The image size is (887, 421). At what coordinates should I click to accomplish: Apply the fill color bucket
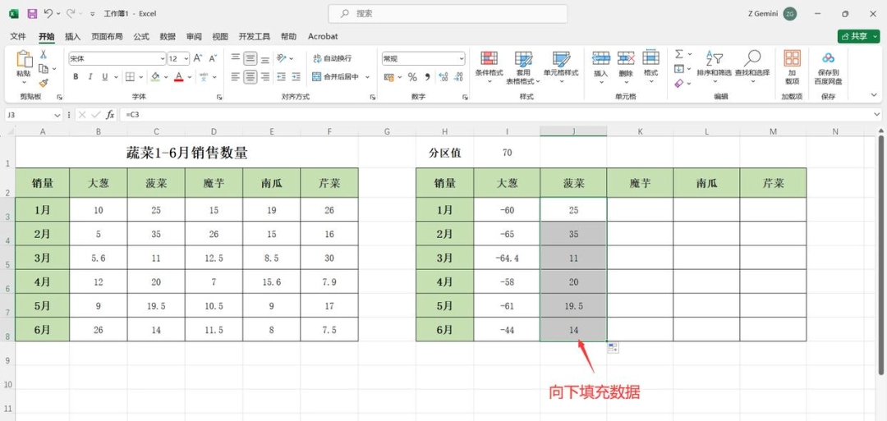pyautogui.click(x=155, y=77)
